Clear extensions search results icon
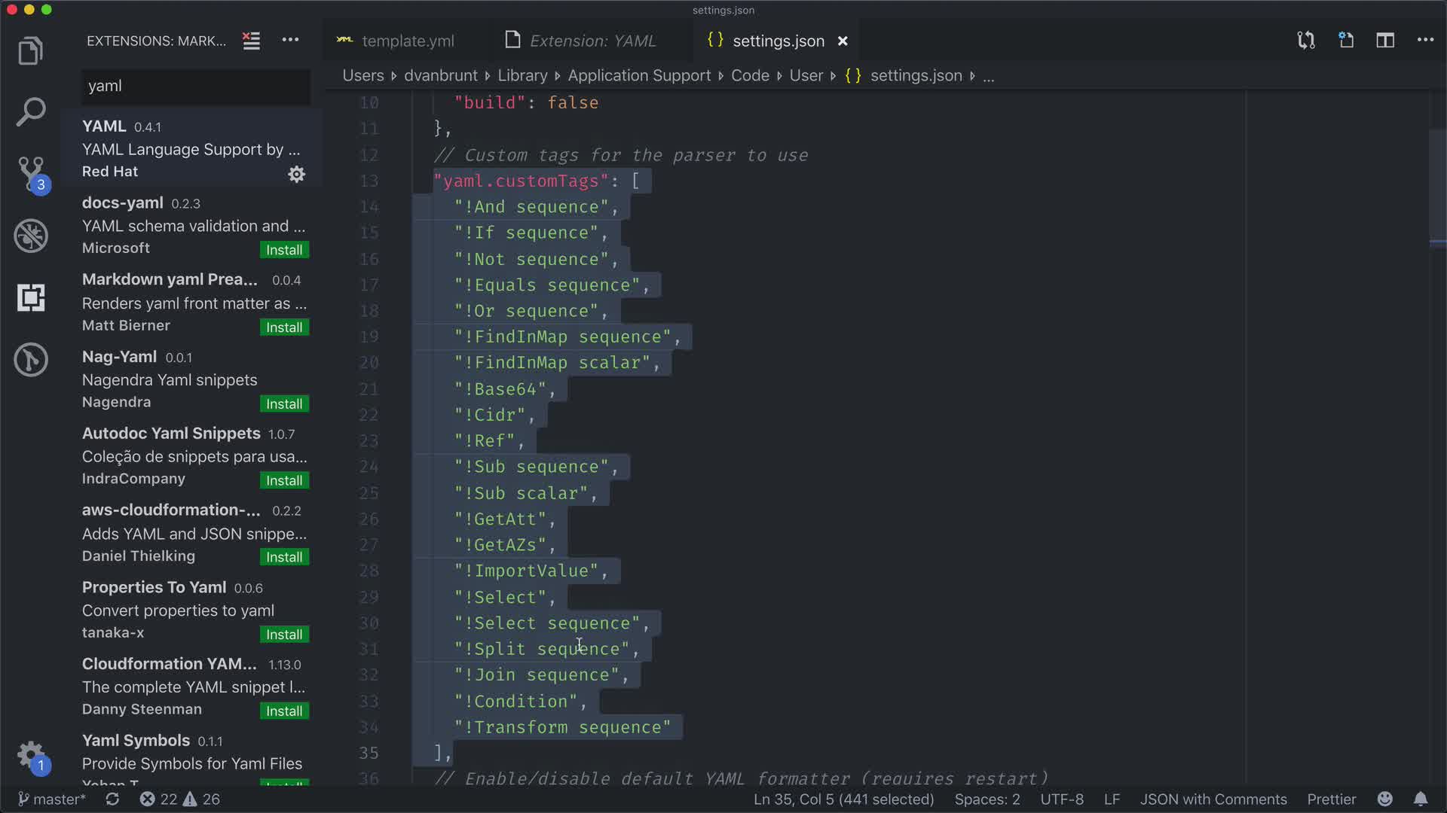Screen dimensions: 1447x813 click(x=251, y=41)
